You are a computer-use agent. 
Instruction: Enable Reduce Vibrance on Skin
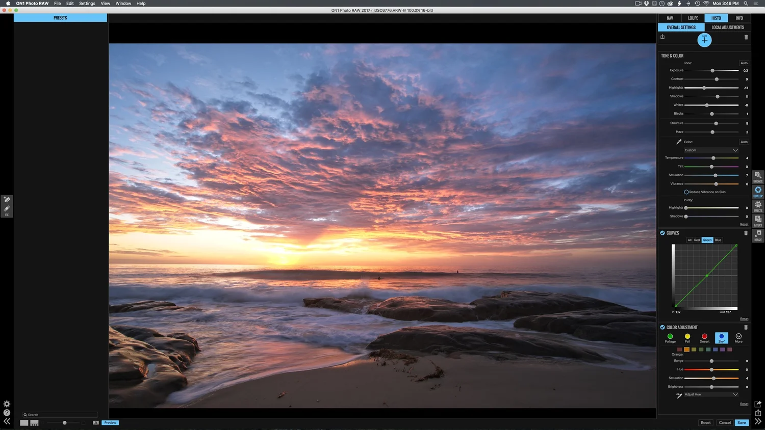click(686, 192)
